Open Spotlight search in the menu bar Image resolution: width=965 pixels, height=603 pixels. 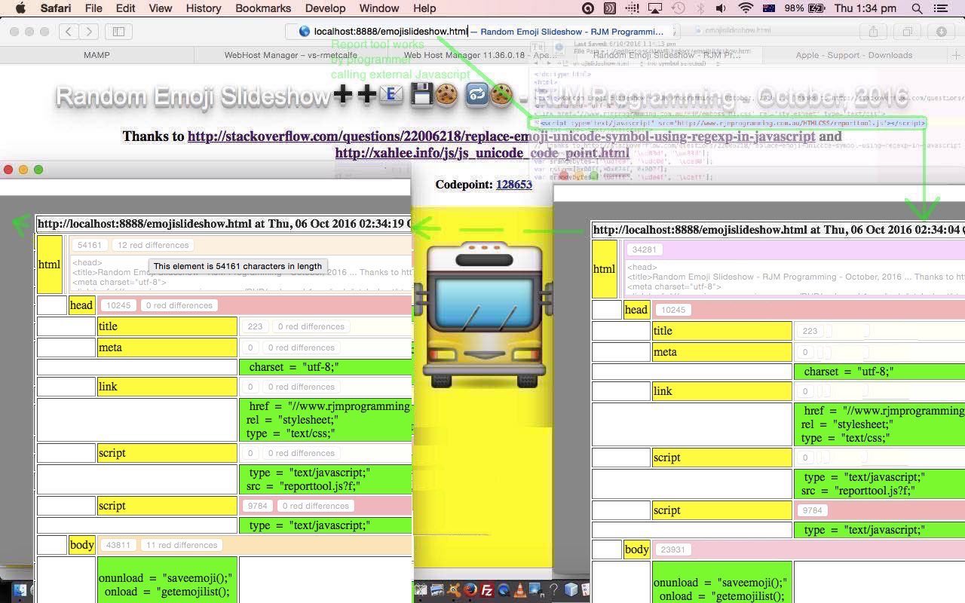(917, 8)
